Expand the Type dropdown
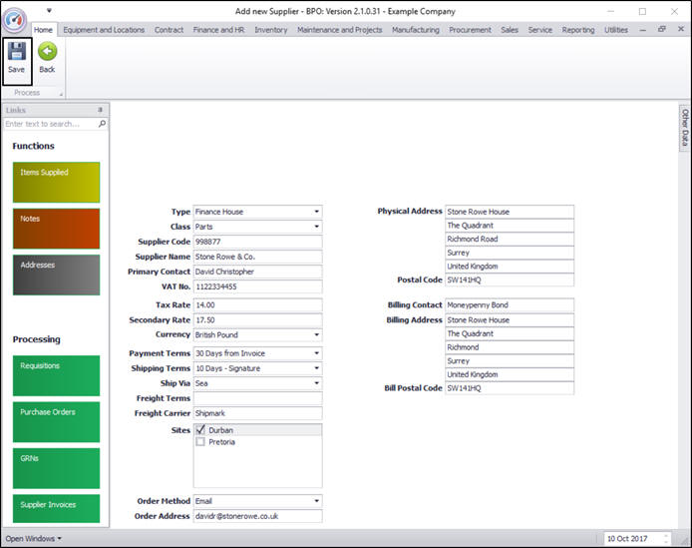Image resolution: width=692 pixels, height=548 pixels. (x=316, y=212)
